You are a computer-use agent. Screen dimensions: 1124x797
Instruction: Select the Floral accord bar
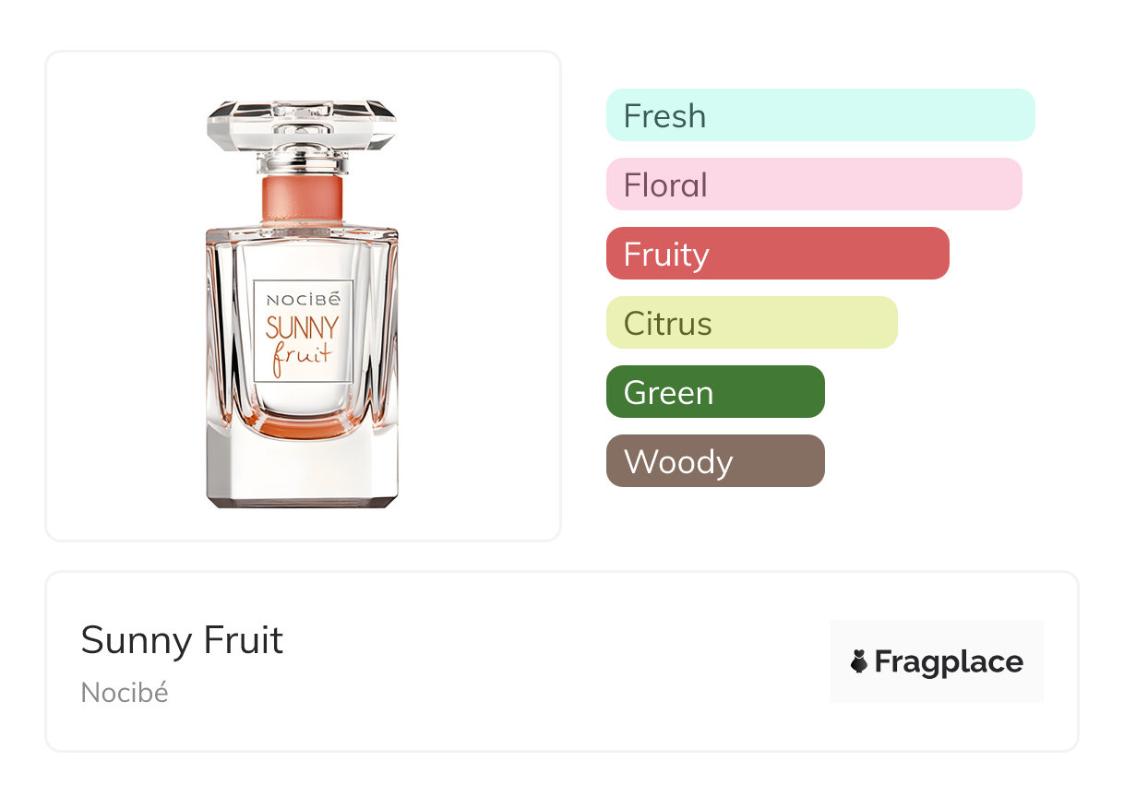(x=813, y=184)
